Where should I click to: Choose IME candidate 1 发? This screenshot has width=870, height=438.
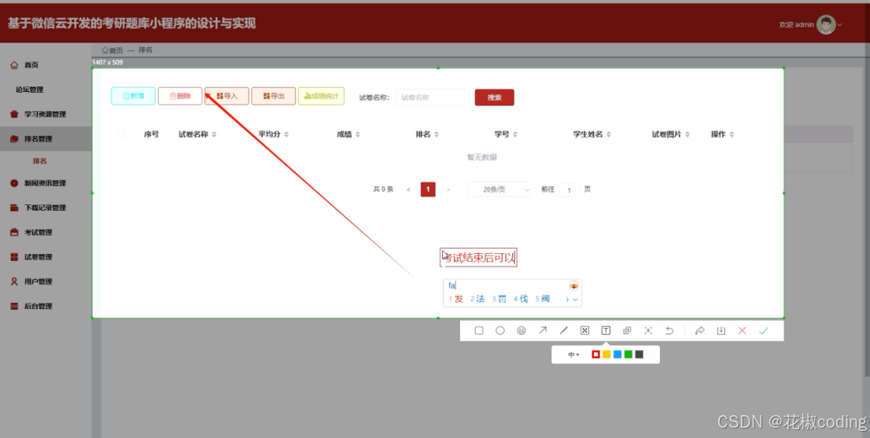coord(456,299)
